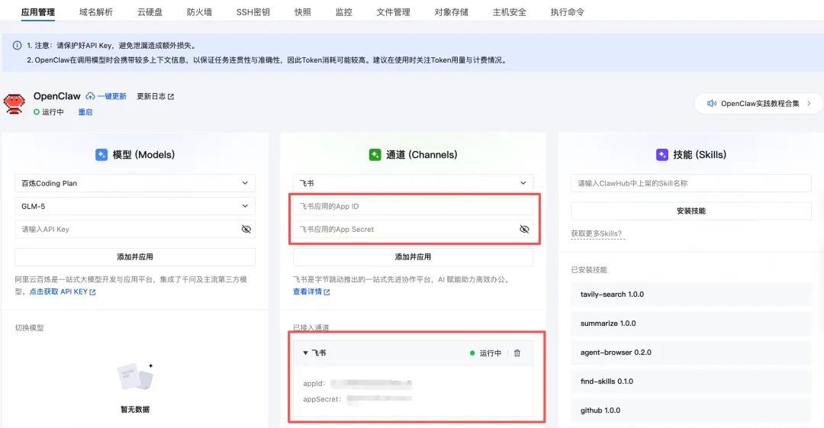Click the appId label in 飞书 card
824x428 pixels.
point(314,383)
